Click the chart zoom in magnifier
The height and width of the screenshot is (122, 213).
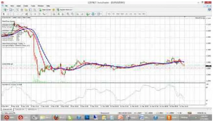click(68, 14)
